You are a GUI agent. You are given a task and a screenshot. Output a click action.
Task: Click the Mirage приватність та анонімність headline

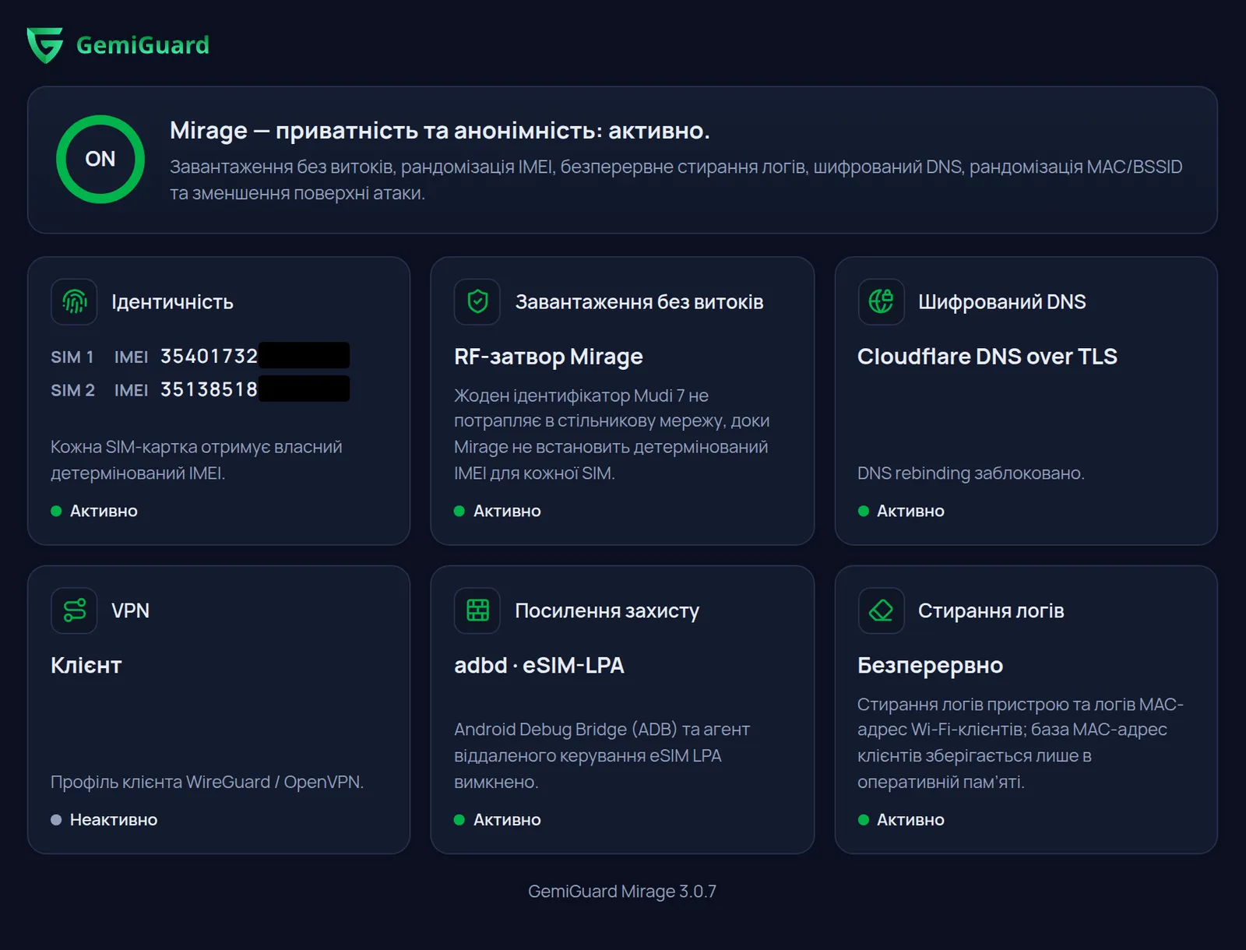click(439, 130)
